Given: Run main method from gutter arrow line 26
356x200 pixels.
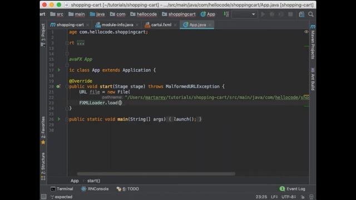Looking at the screenshot, I should (x=59, y=119).
